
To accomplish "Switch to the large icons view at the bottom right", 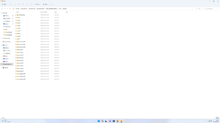I will pyautogui.click(x=218, y=118).
